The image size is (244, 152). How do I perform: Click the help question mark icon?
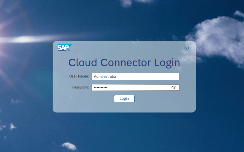[x=186, y=48]
